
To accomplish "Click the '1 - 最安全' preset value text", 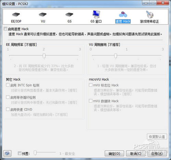I will (x=67, y=154).
